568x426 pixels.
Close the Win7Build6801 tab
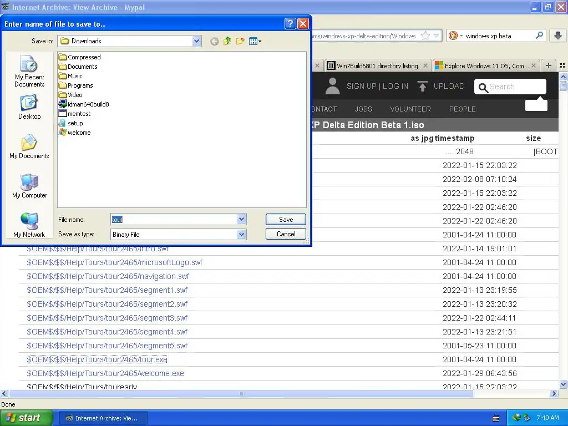point(425,65)
